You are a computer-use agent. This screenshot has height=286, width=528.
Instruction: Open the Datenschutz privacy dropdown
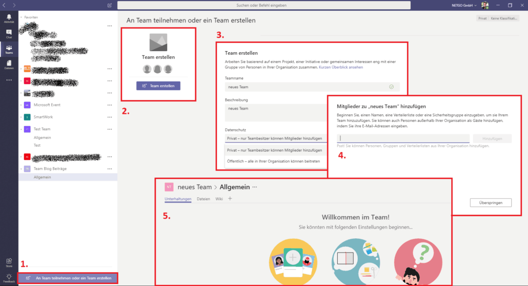(x=276, y=138)
